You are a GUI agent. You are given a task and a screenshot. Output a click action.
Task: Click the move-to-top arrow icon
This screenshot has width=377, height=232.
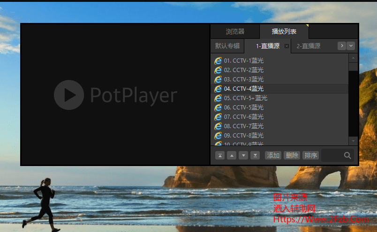coord(219,155)
